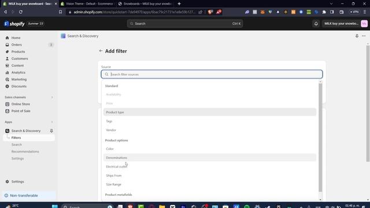The image size is (370, 208).
Task: Switch to Snowboards browser tab
Action: click(x=145, y=4)
